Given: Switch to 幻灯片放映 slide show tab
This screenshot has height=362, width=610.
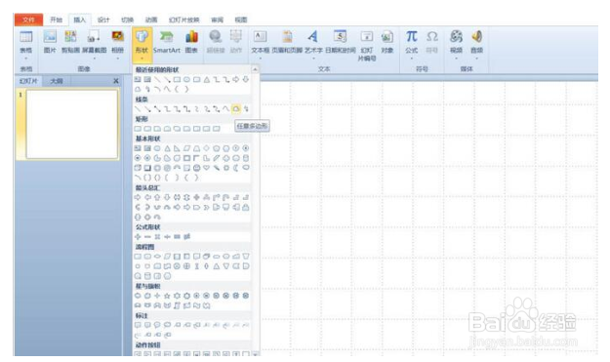Looking at the screenshot, I should 184,20.
